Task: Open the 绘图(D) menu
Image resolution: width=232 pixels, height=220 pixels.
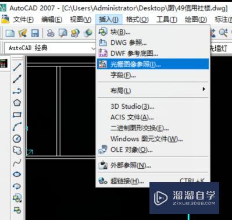Action: click(x=196, y=20)
